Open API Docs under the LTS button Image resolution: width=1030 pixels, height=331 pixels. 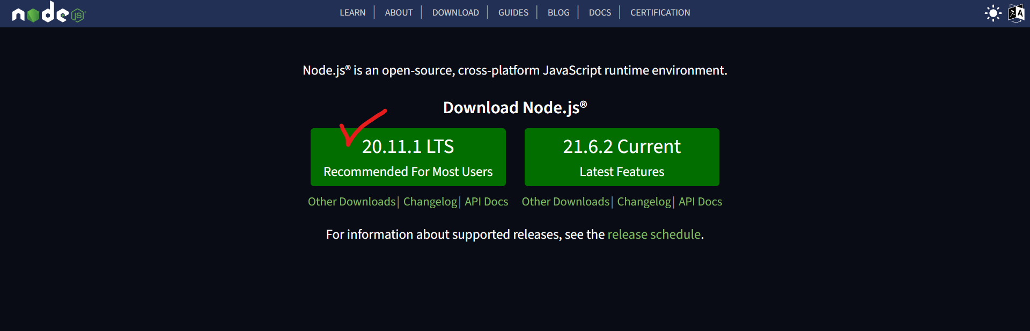point(486,202)
